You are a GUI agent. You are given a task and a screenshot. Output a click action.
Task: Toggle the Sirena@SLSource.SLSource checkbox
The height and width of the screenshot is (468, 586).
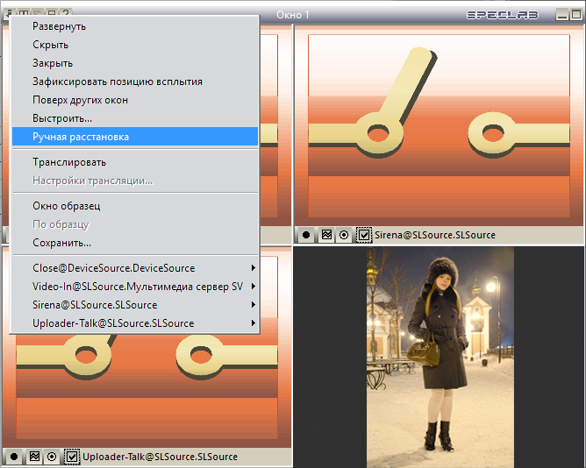click(364, 235)
